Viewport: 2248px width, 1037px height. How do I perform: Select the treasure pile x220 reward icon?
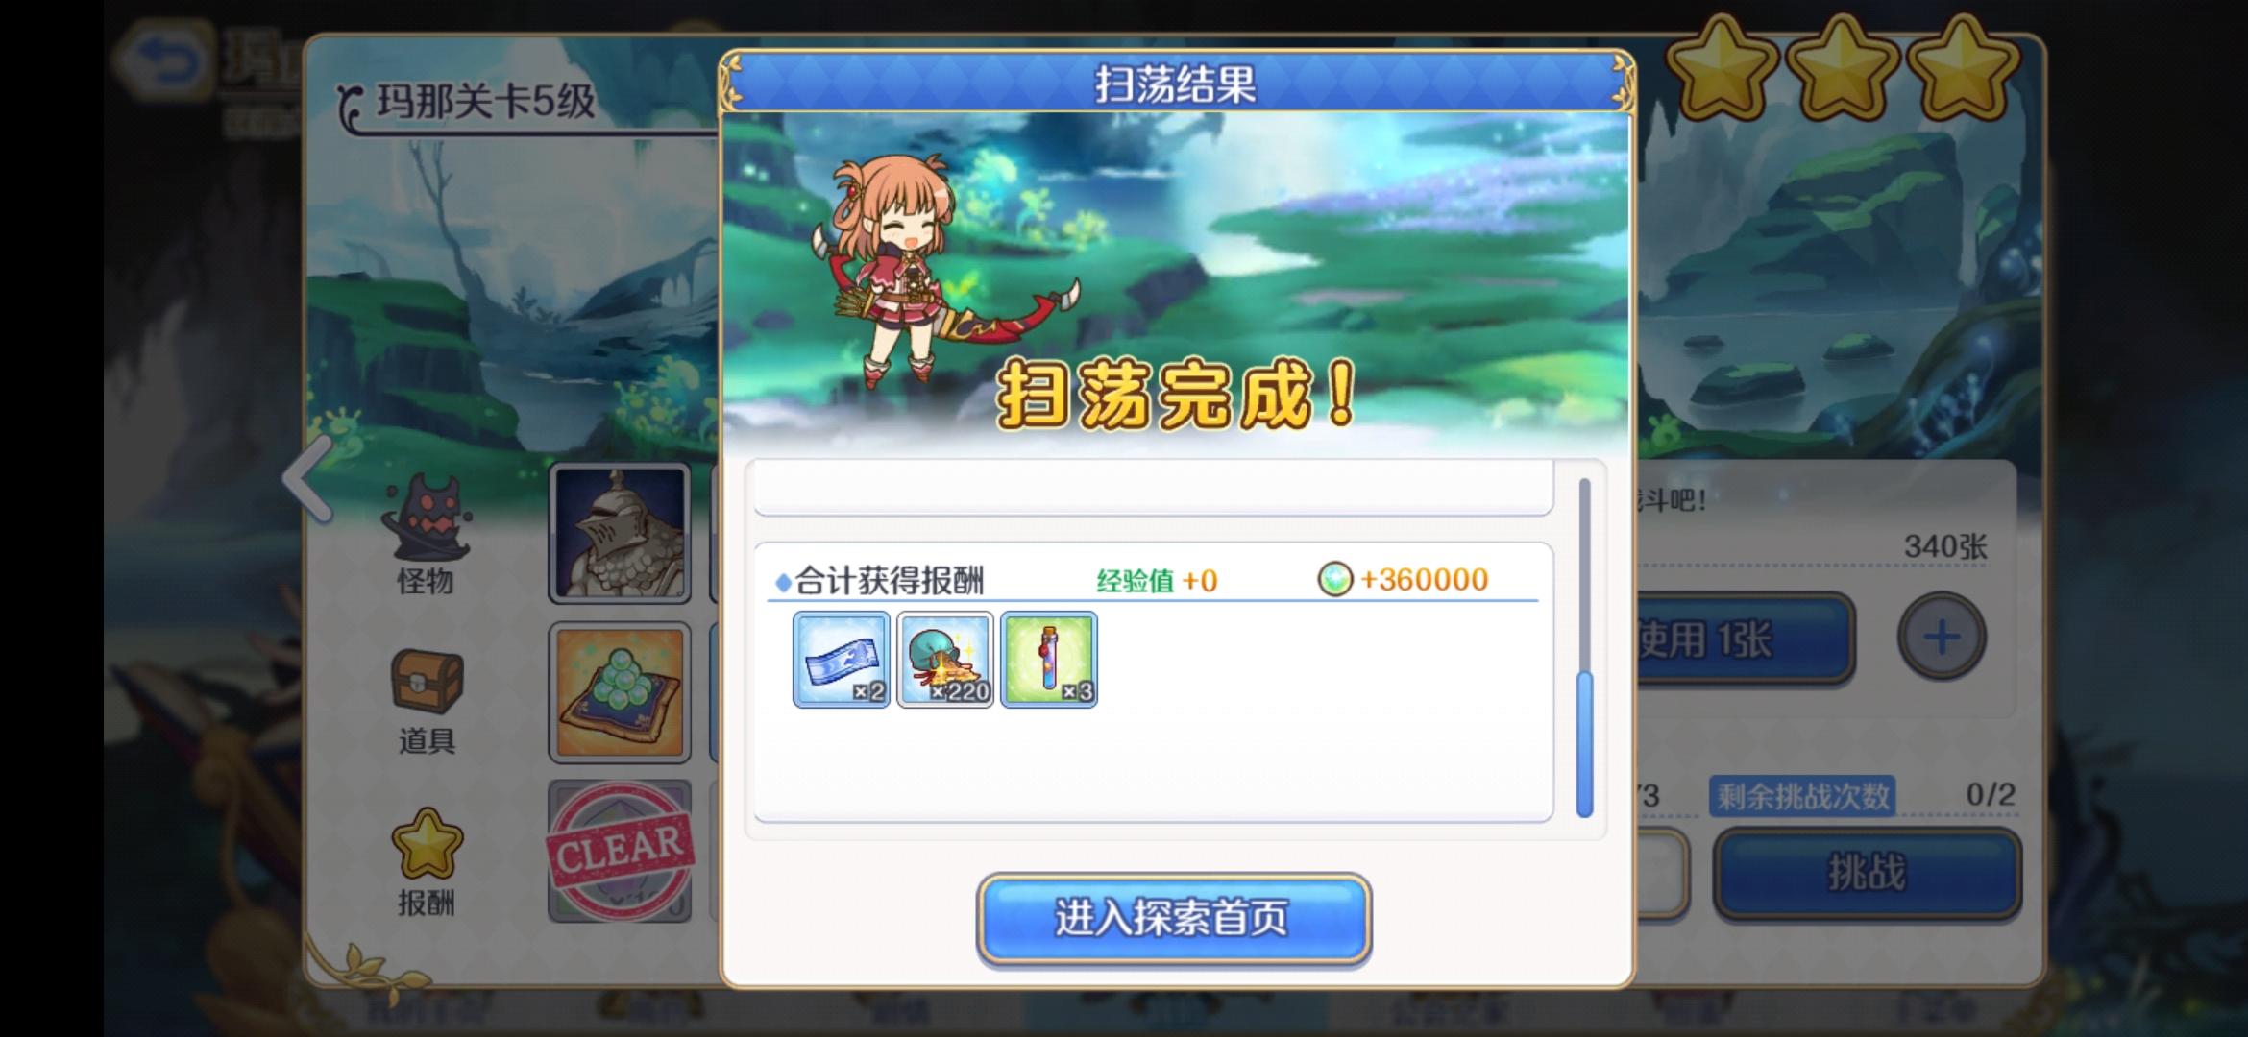(944, 660)
